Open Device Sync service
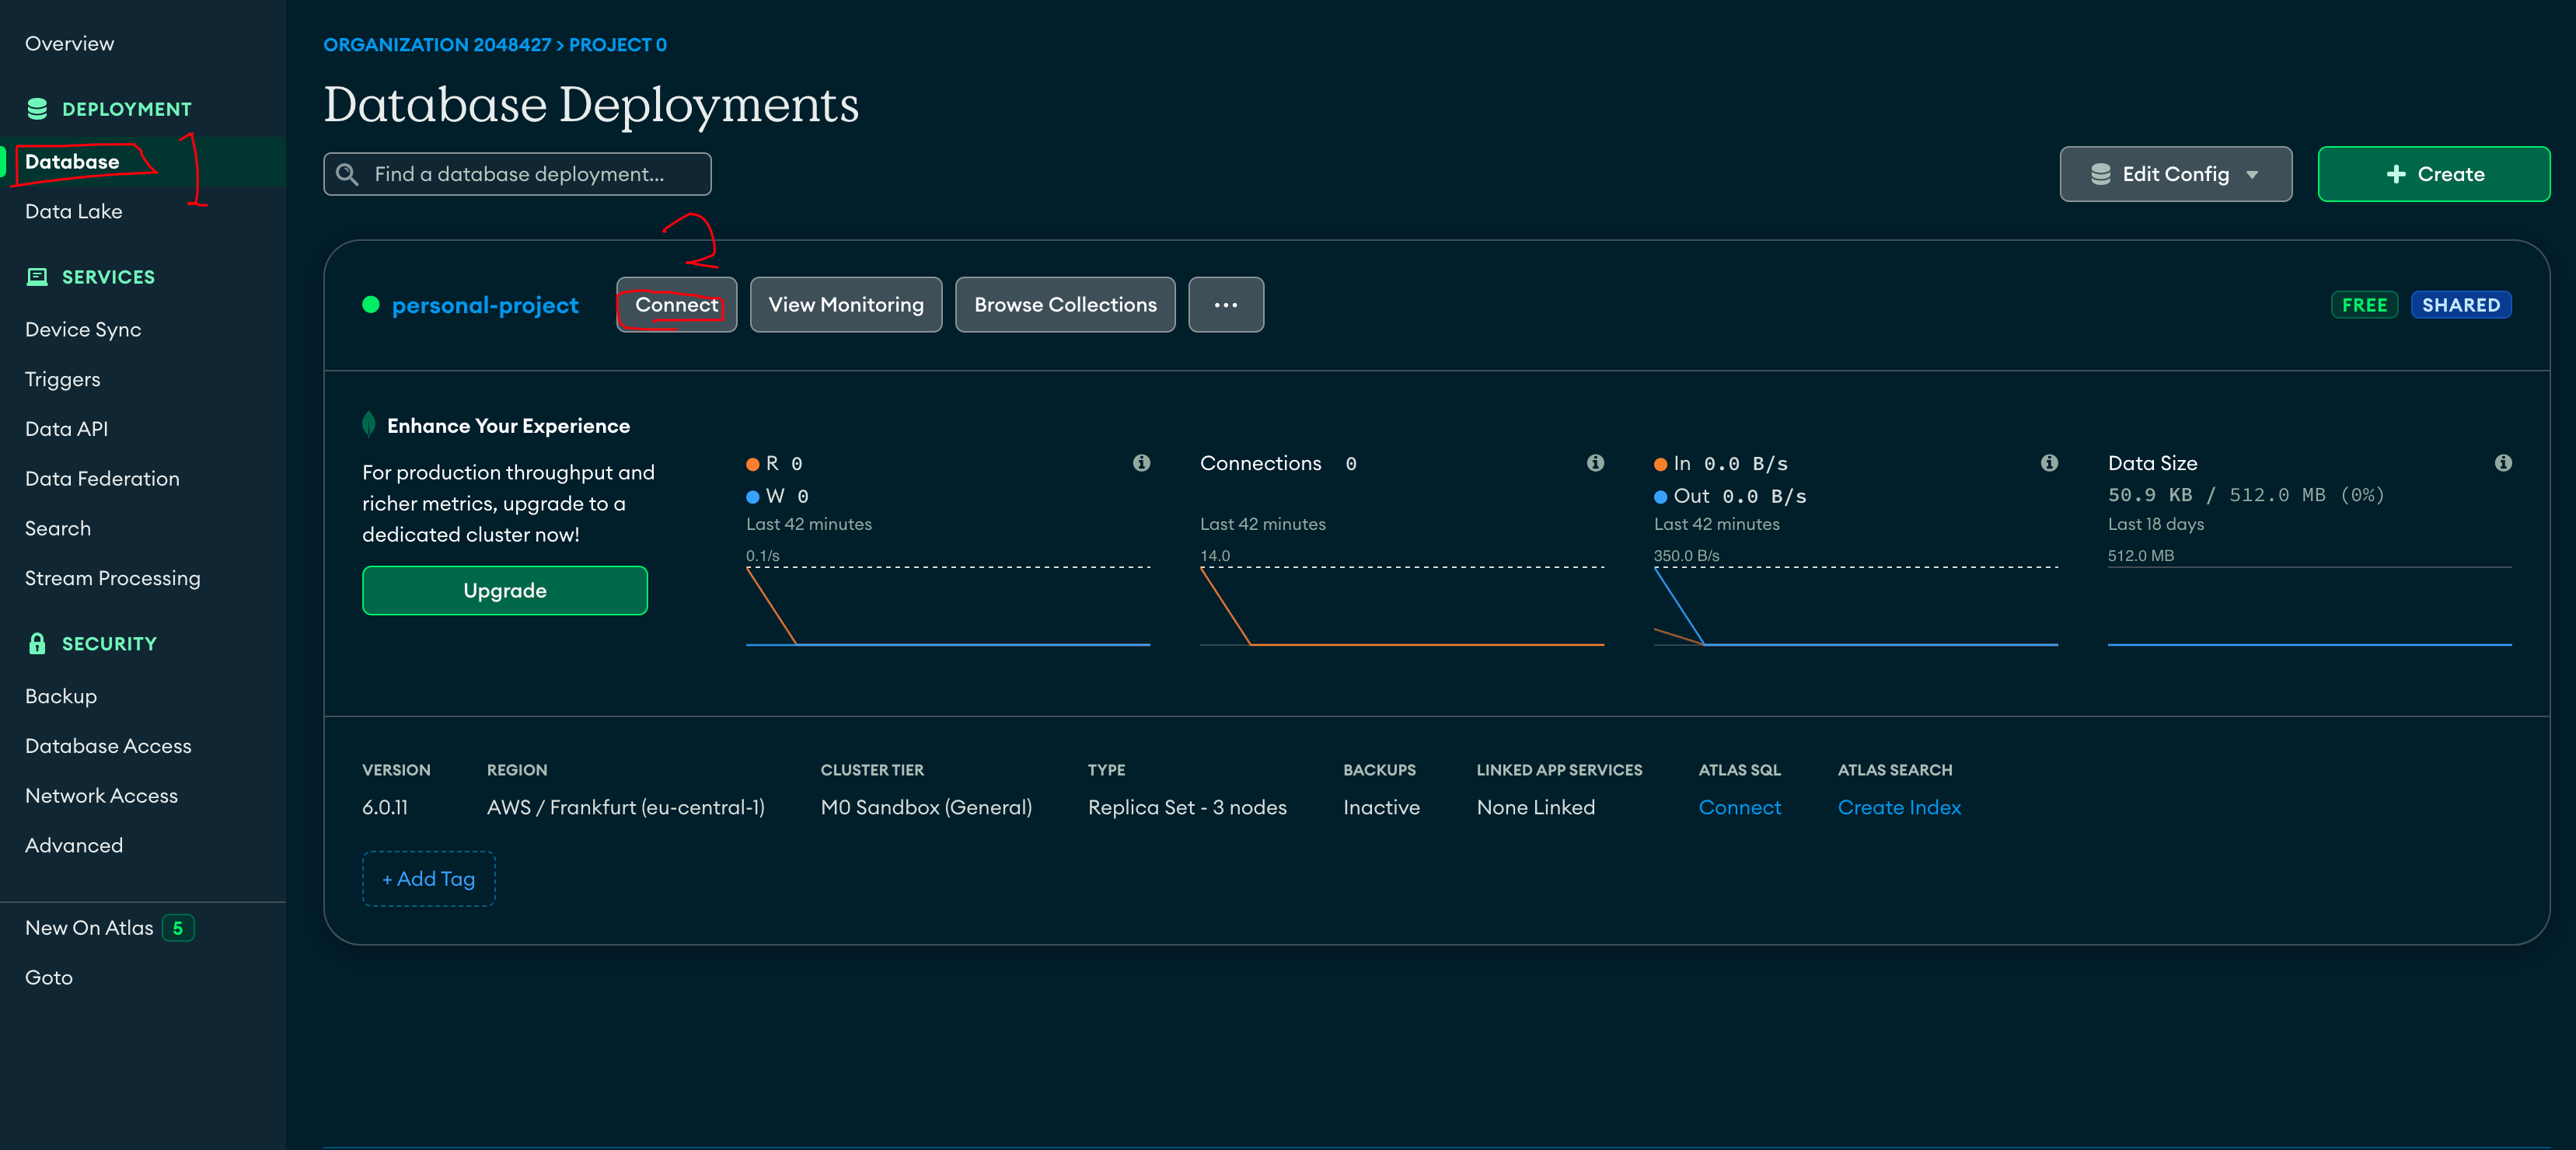 (x=83, y=330)
